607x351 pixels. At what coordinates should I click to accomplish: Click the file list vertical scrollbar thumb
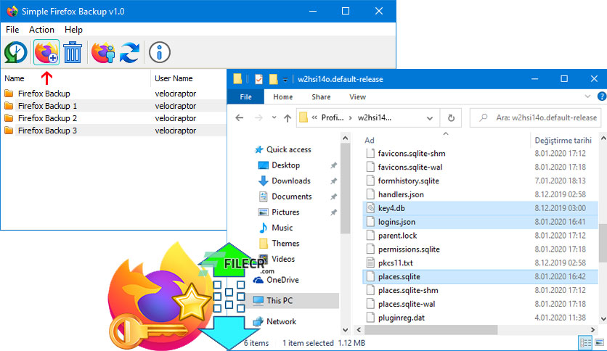(x=603, y=243)
